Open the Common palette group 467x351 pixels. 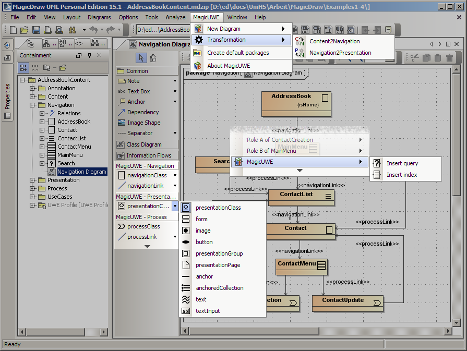tap(147, 71)
